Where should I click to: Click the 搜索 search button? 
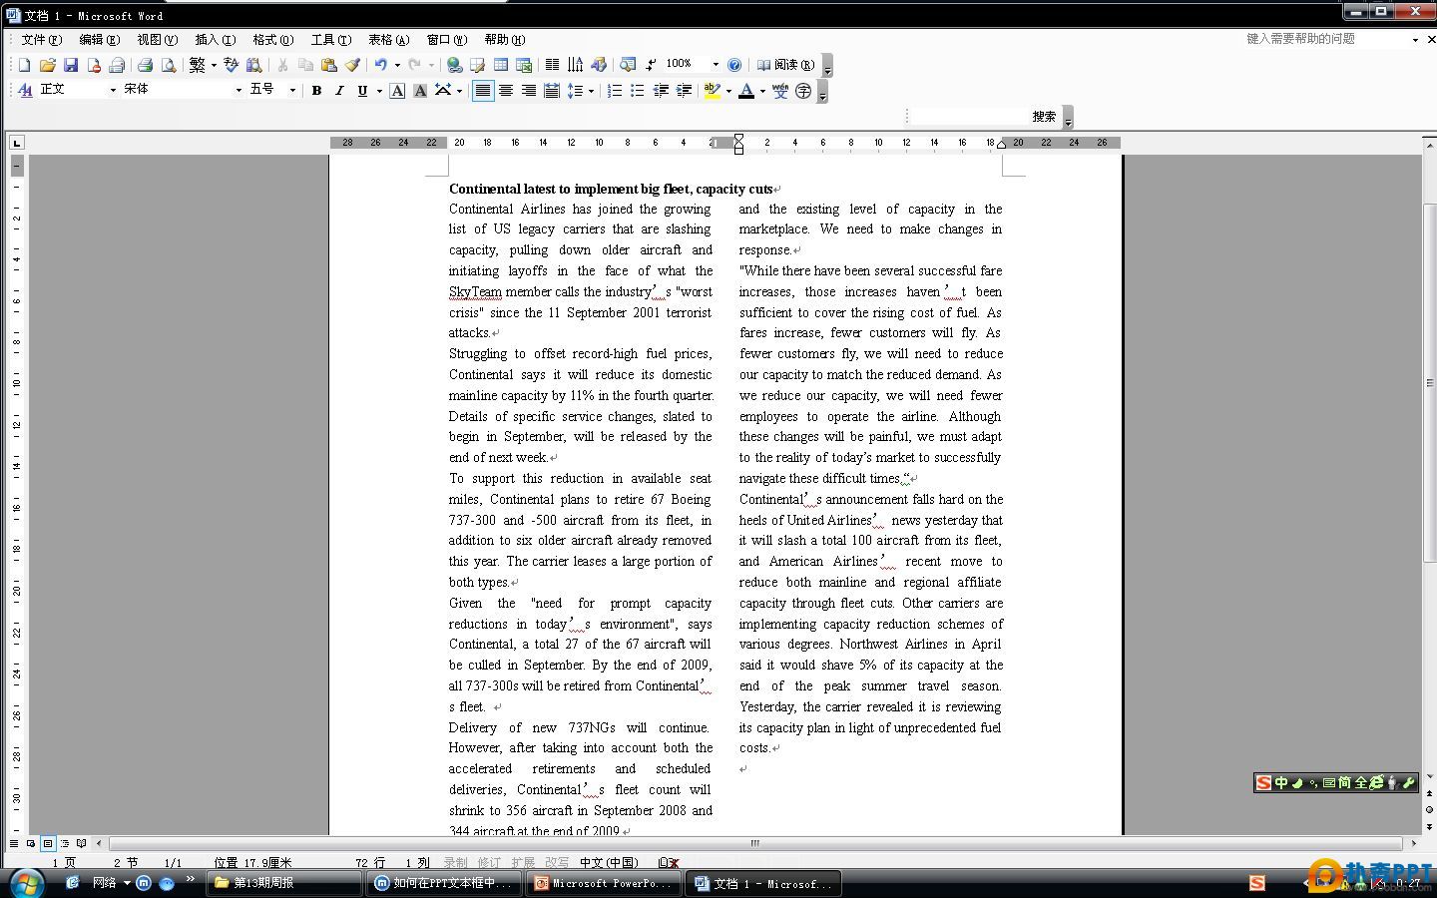(x=1044, y=117)
